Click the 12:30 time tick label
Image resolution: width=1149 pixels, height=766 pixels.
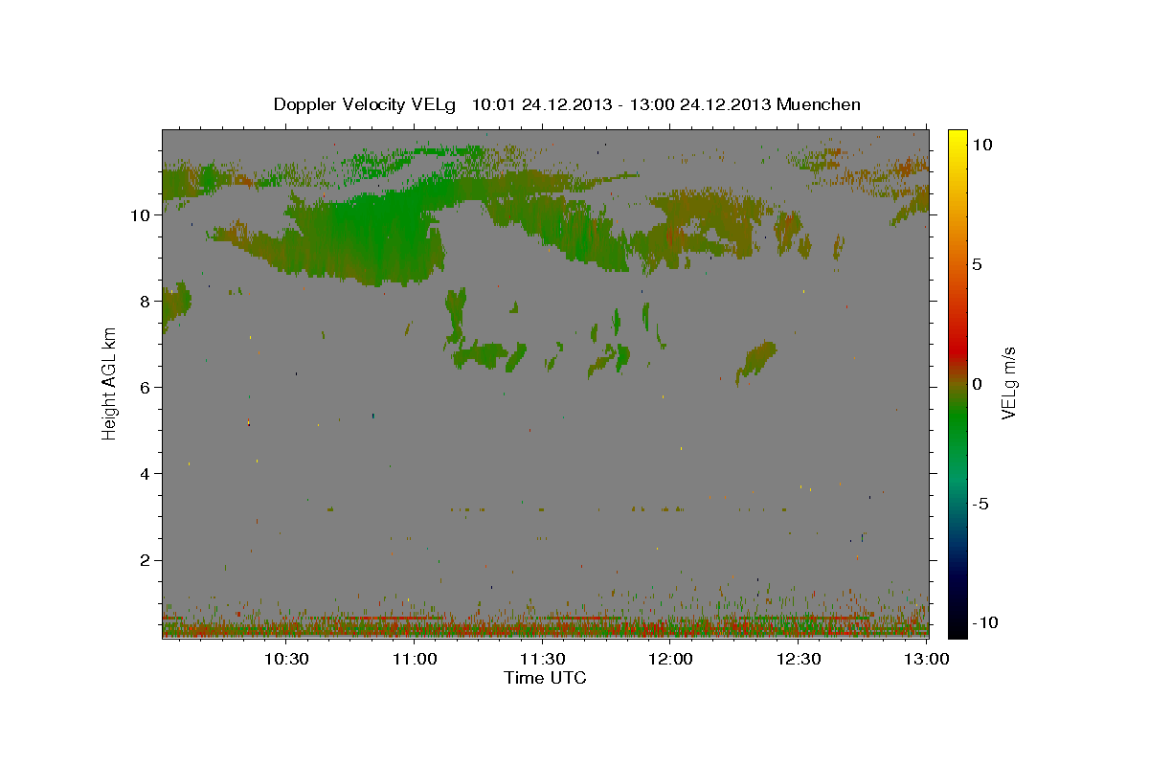pyautogui.click(x=799, y=659)
